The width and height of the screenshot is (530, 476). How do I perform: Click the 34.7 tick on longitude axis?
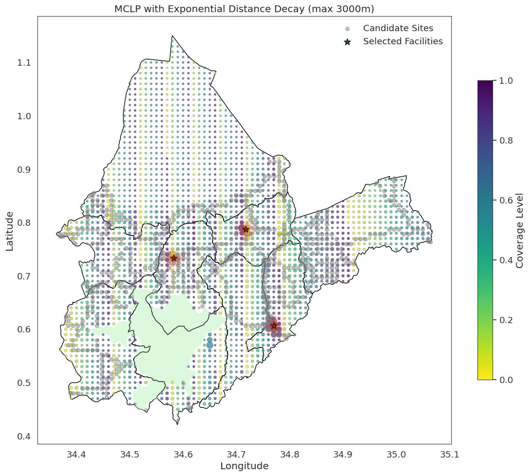pos(344,454)
